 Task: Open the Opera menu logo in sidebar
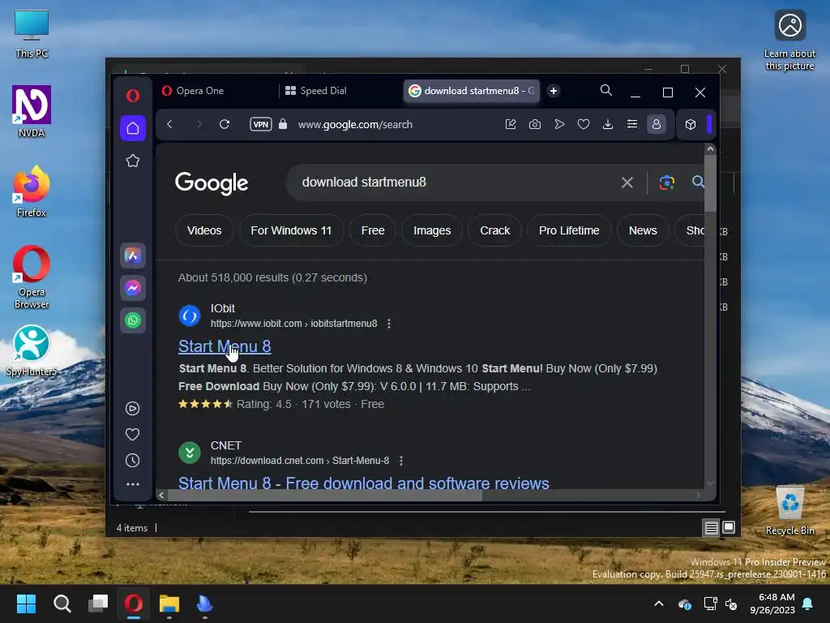133,96
